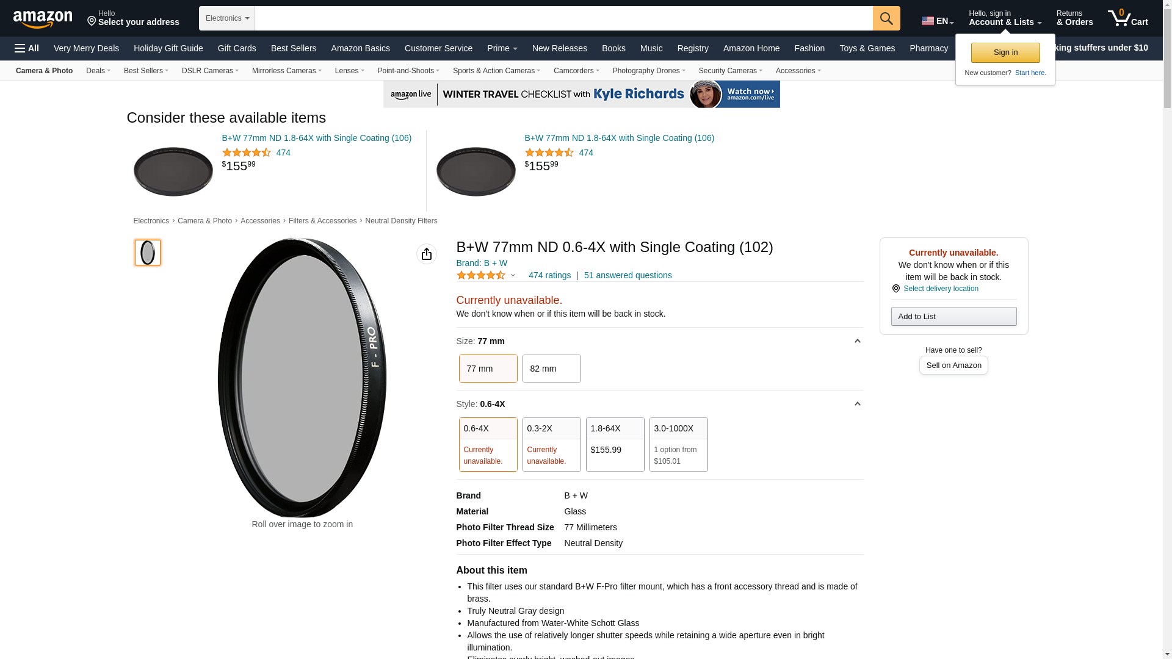Click the product star rating

click(x=481, y=276)
